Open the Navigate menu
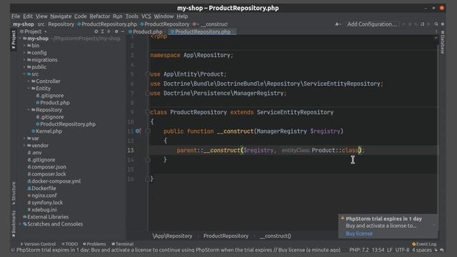The width and height of the screenshot is (457, 257). tap(61, 16)
